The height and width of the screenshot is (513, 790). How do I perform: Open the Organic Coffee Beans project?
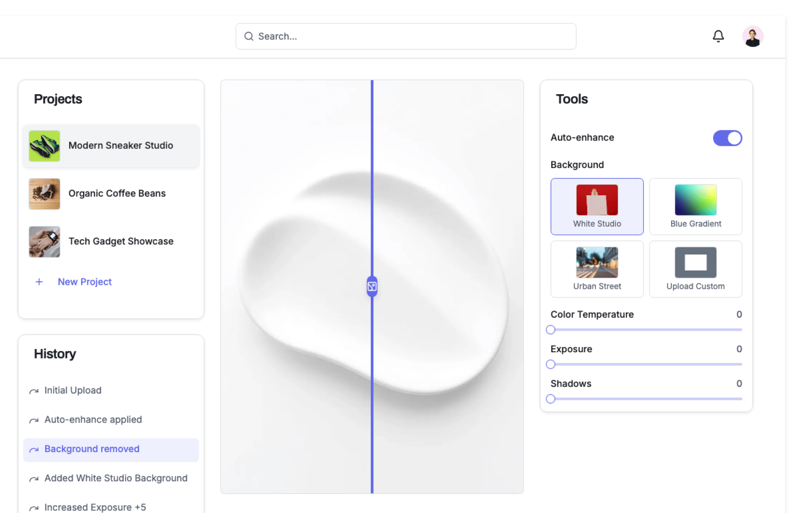pyautogui.click(x=111, y=194)
